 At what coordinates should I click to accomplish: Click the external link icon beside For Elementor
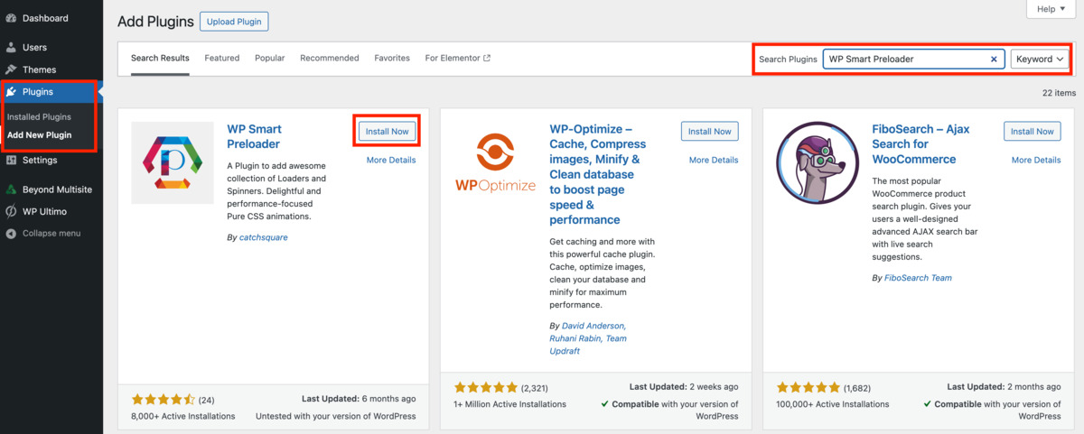point(487,58)
